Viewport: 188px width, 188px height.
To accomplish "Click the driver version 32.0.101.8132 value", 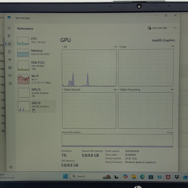I will click(132, 151).
